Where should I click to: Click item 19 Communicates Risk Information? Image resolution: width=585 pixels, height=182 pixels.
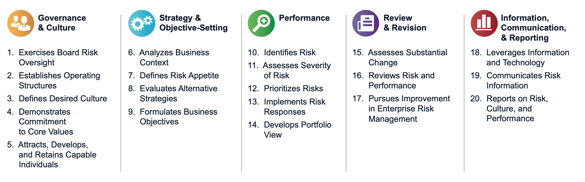(x=515, y=80)
